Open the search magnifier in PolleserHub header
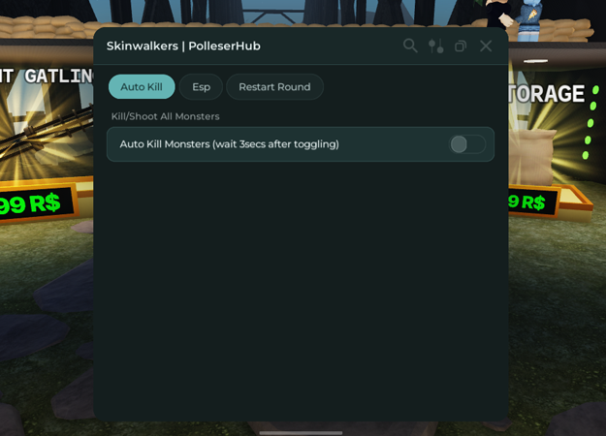 (x=410, y=46)
